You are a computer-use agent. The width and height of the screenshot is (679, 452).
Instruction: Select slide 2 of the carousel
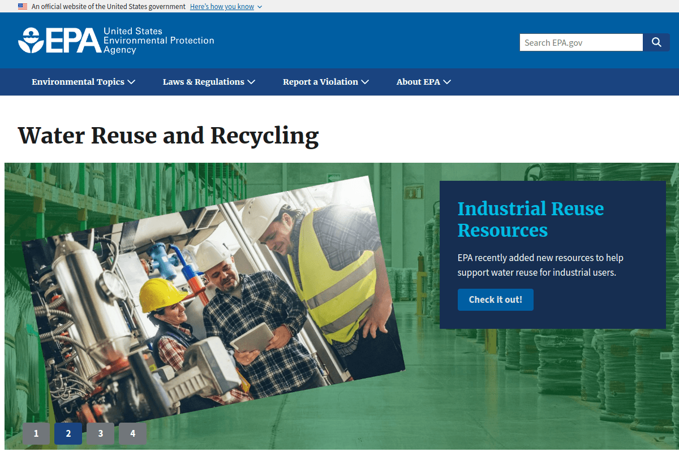(x=68, y=433)
